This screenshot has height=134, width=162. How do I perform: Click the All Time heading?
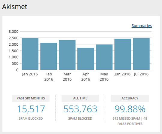pos(80,98)
